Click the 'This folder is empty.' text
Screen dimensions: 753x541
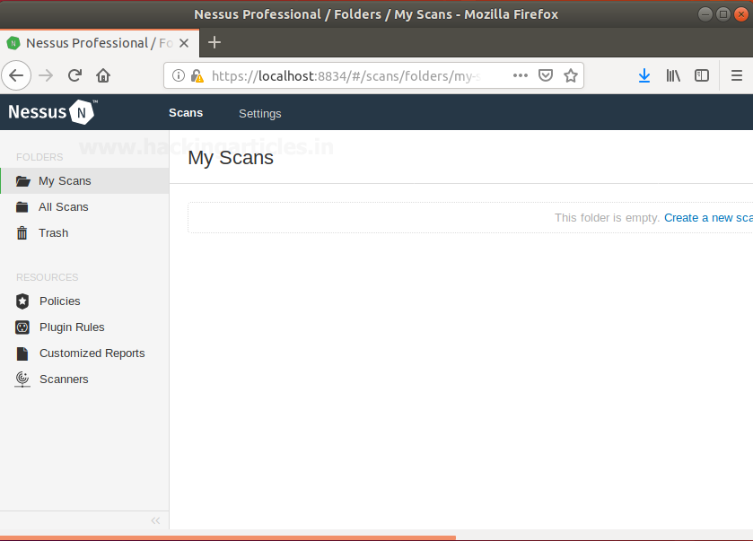tap(607, 218)
